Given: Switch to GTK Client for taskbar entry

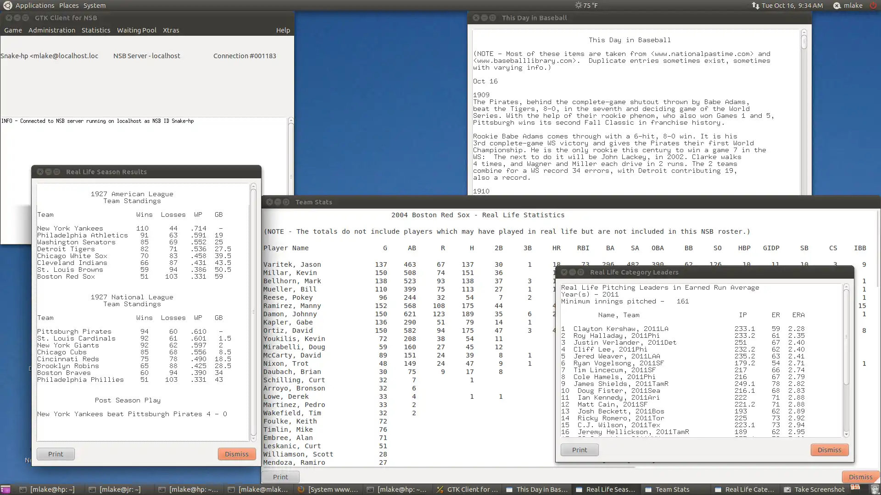Looking at the screenshot, I should 467,489.
